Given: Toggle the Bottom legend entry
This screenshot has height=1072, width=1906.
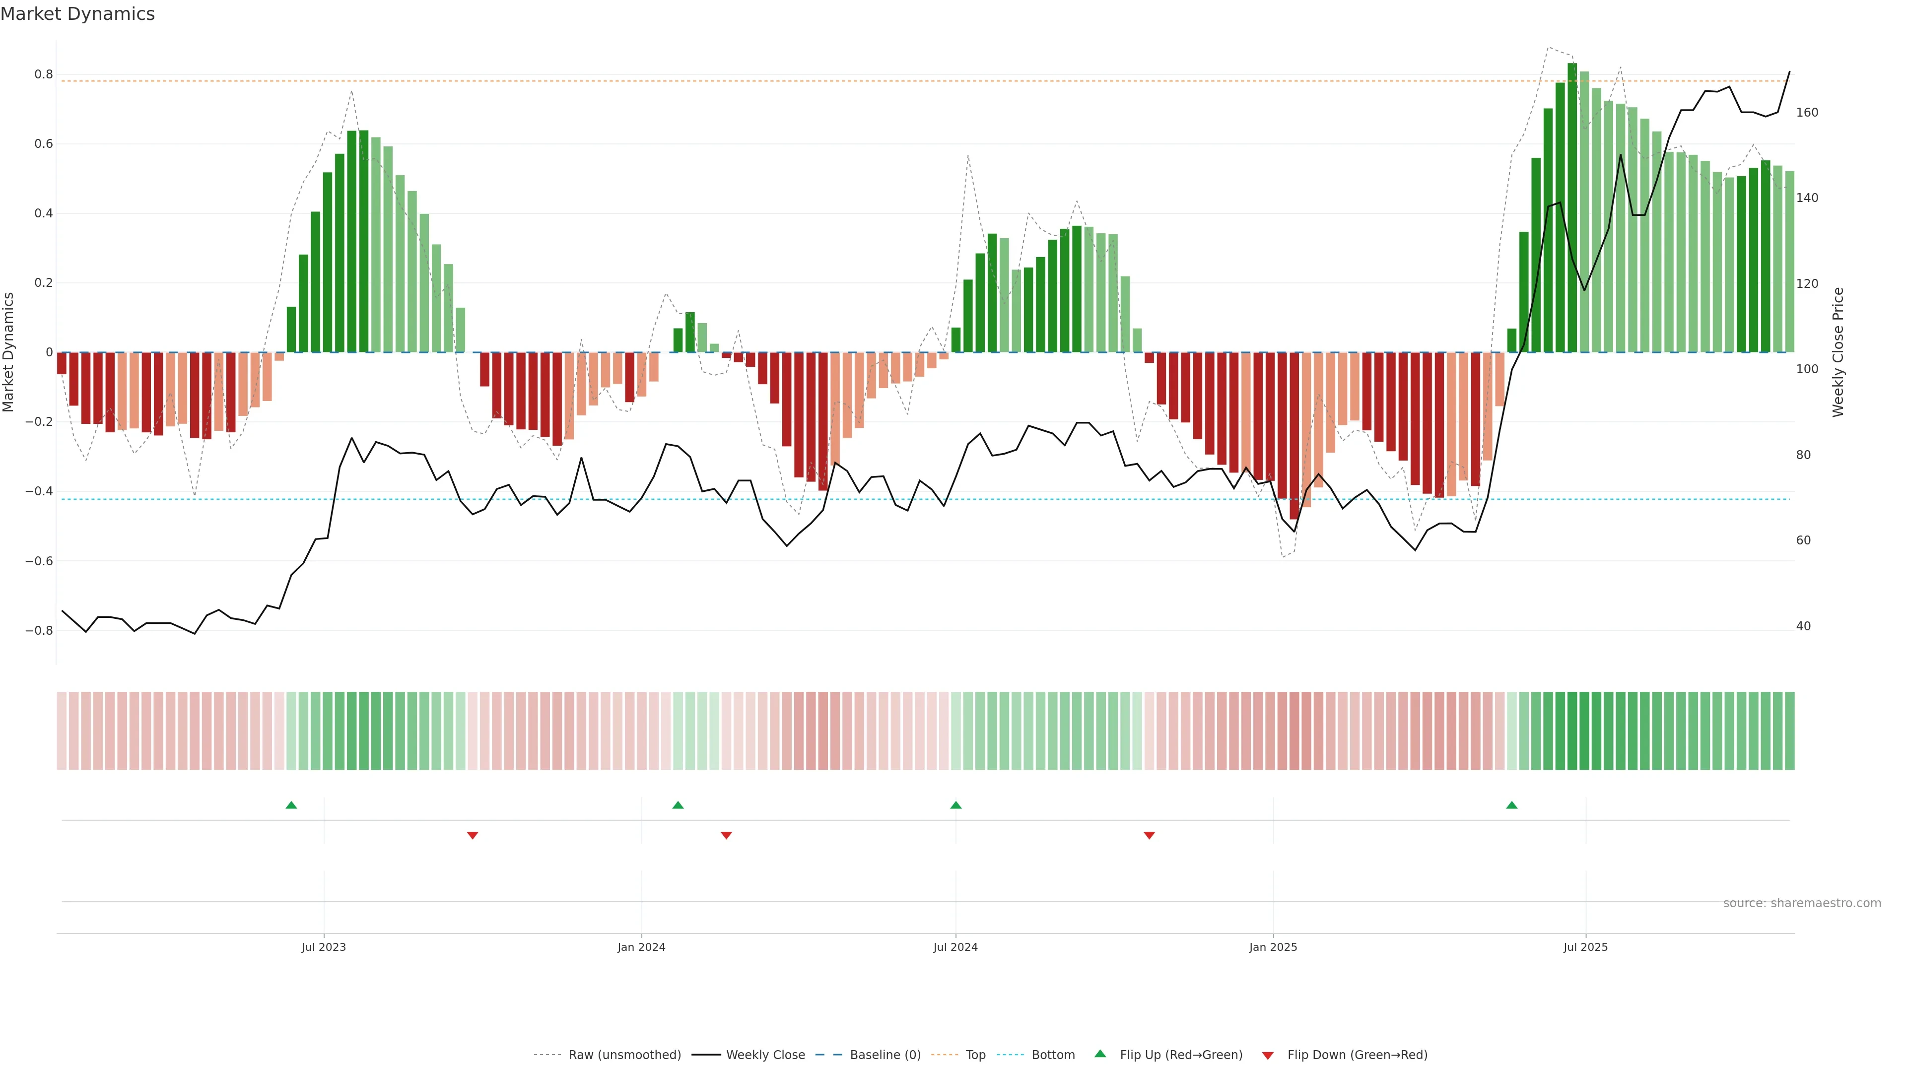Looking at the screenshot, I should 1053,1055.
